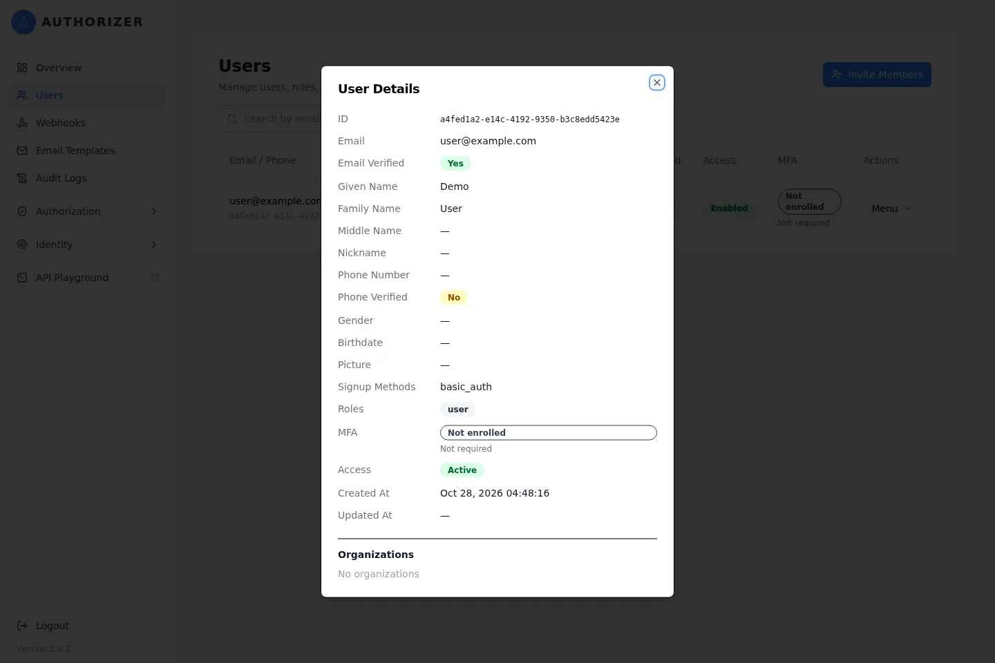This screenshot has width=995, height=663.
Task: Click the Not enrolled MFA badge in dialog
Action: point(549,433)
